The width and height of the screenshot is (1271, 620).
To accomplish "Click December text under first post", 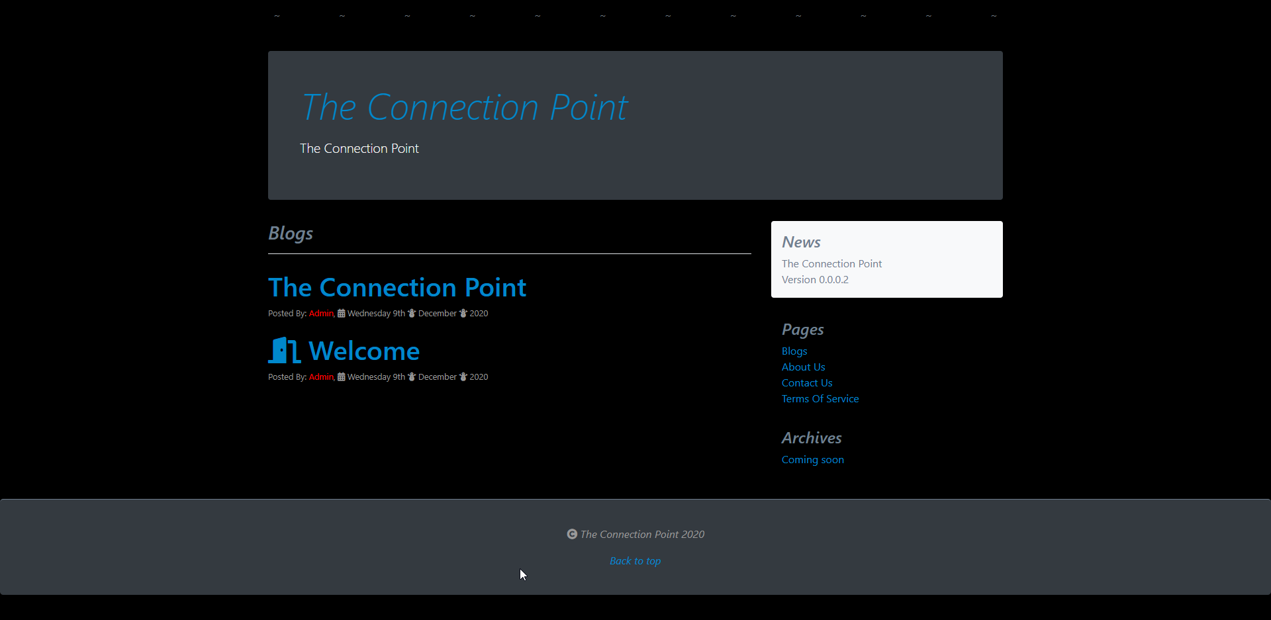I will click(438, 314).
